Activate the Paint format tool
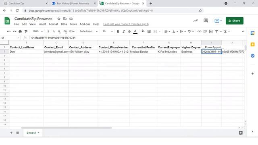This screenshot has height=145, width=258. 26,31
